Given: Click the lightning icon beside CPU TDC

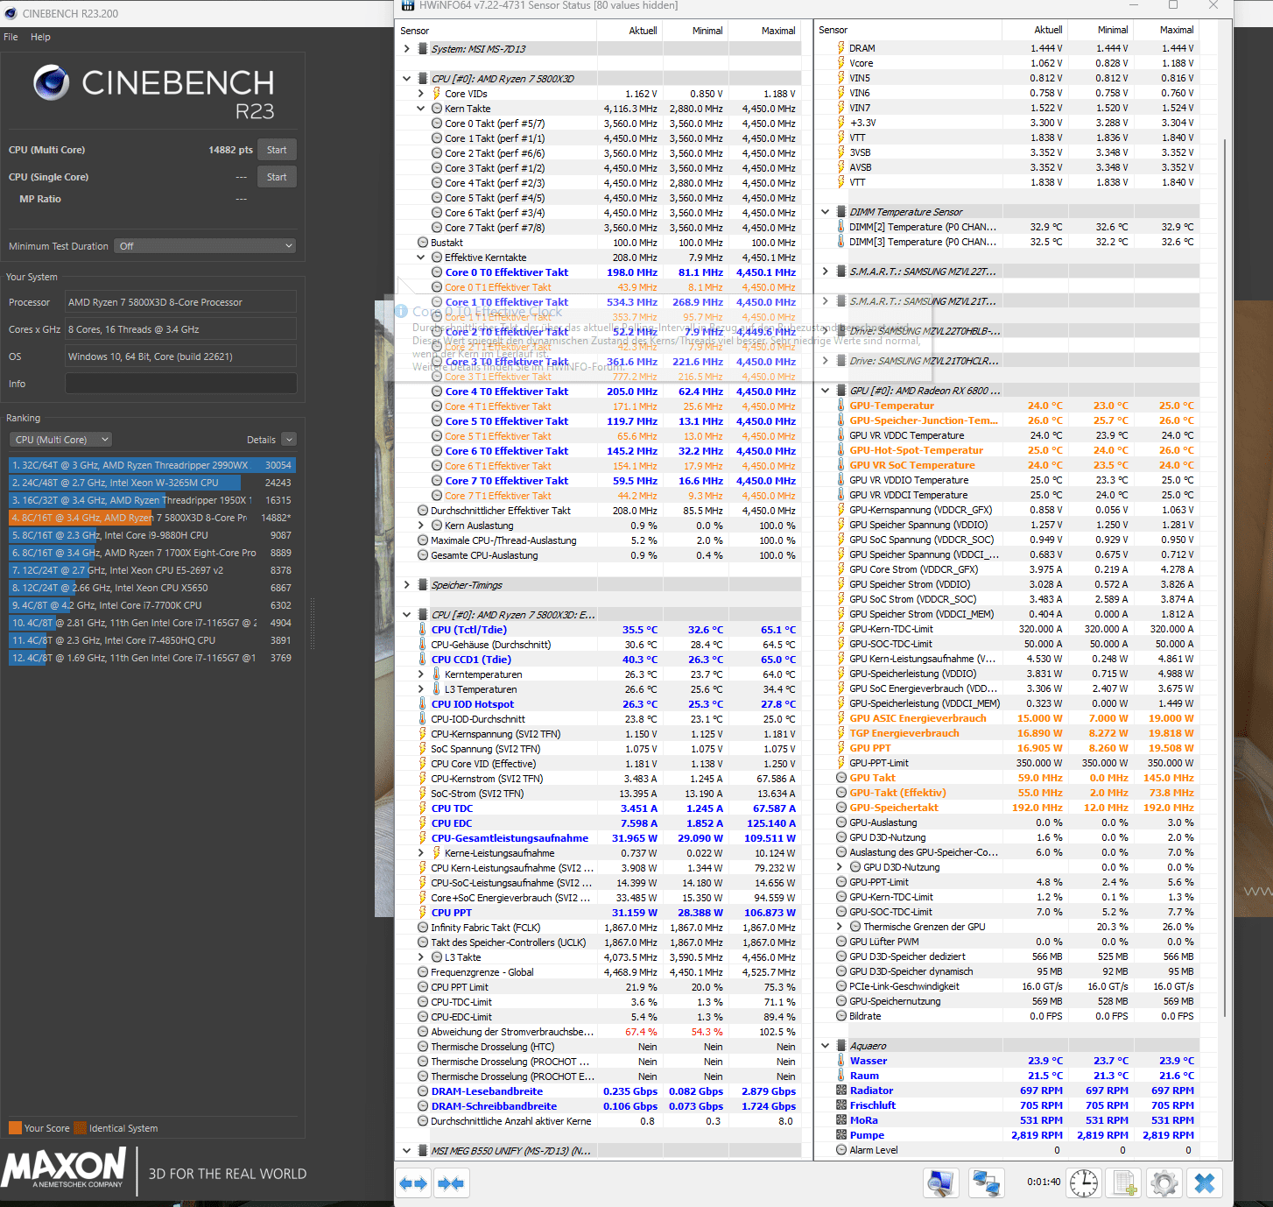Looking at the screenshot, I should 423,808.
